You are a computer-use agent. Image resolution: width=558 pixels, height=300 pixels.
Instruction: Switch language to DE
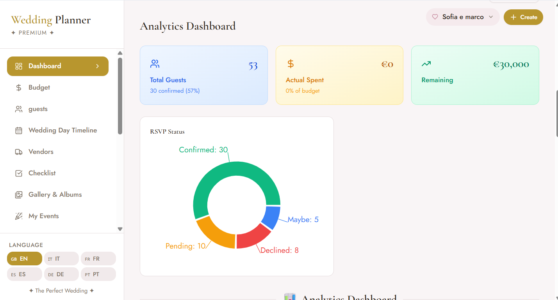pyautogui.click(x=61, y=274)
